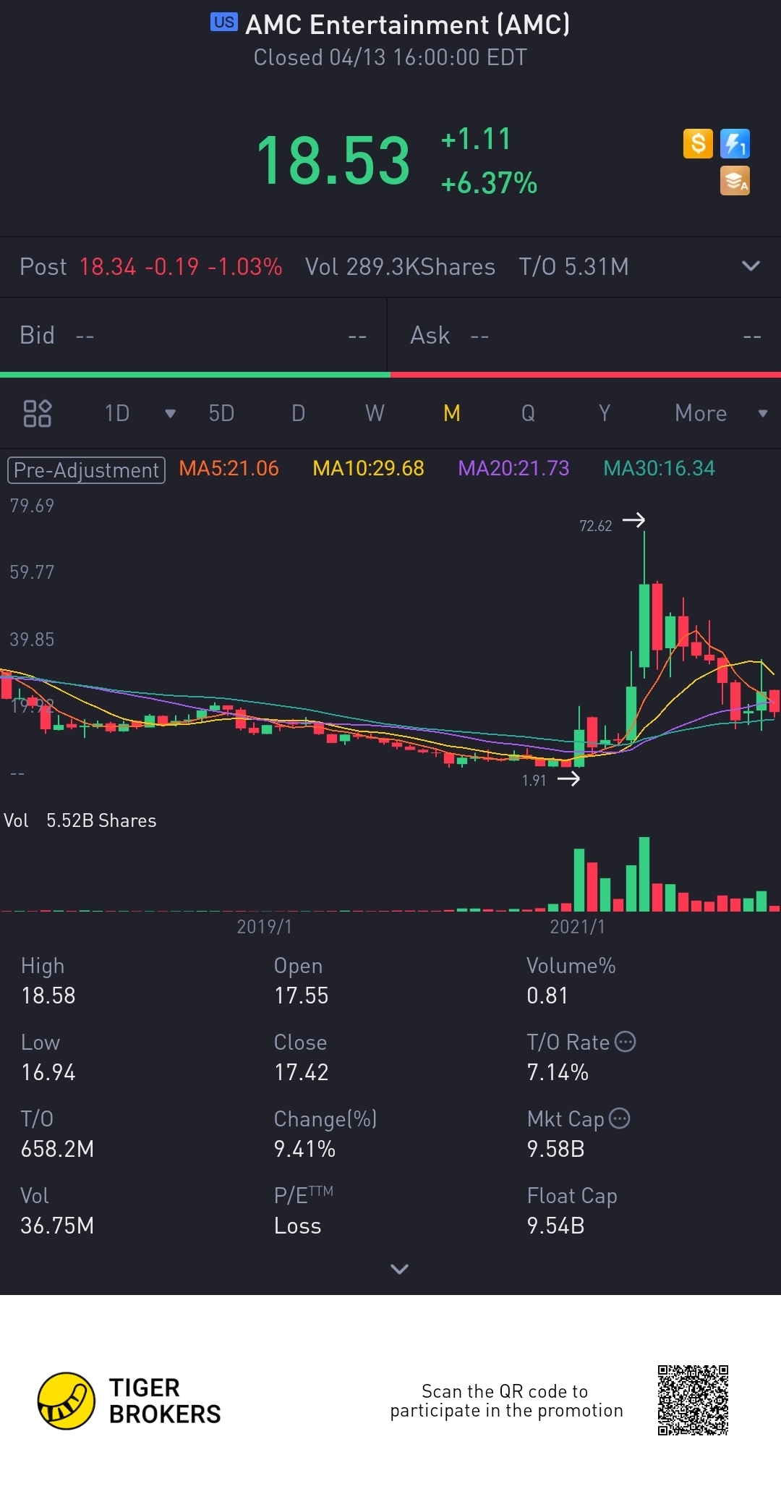781x1507 pixels.
Task: Tap the MA5:21.06 indicator label
Action: (x=229, y=469)
